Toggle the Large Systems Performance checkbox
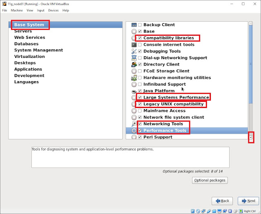Viewport: 261px width, 214px height. [140, 97]
